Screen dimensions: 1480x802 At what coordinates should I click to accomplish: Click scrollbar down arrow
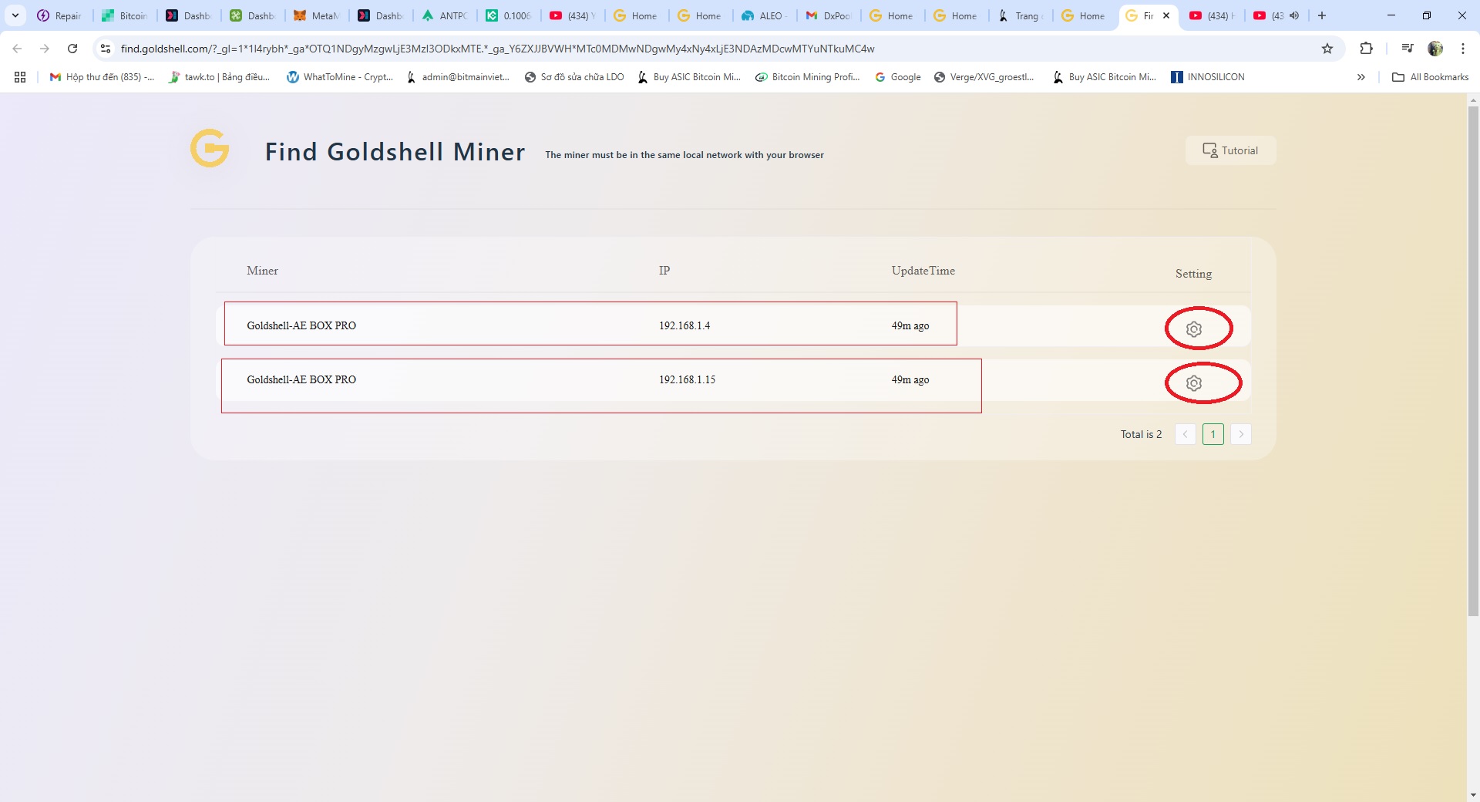1473,795
